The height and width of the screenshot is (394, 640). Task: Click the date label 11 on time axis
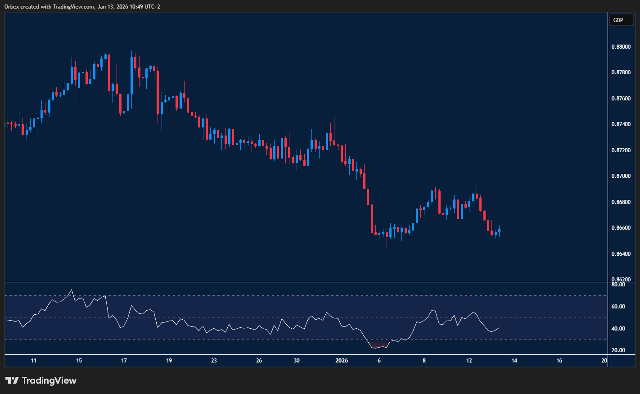point(34,361)
